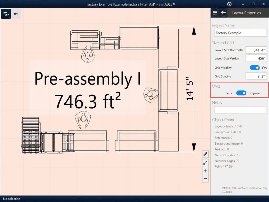Edit Layout Size Horizontal value

click(x=256, y=50)
